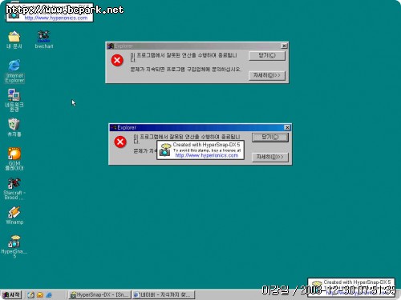Open the Network Neighborhood desktop icon

[14, 100]
